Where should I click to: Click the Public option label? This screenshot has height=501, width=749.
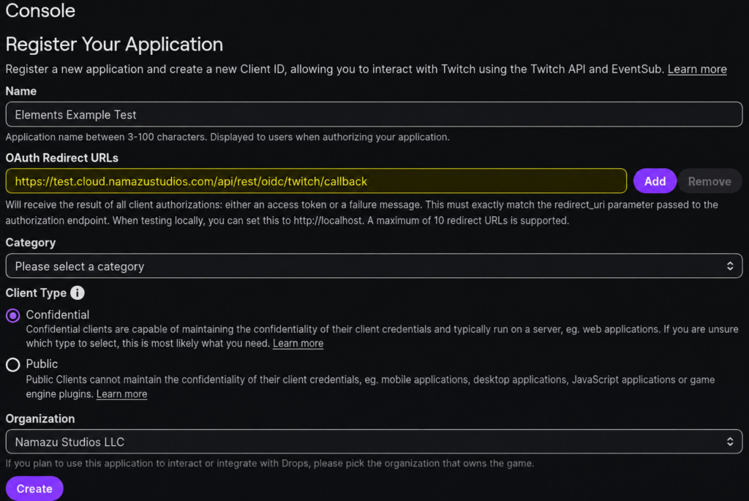point(42,364)
